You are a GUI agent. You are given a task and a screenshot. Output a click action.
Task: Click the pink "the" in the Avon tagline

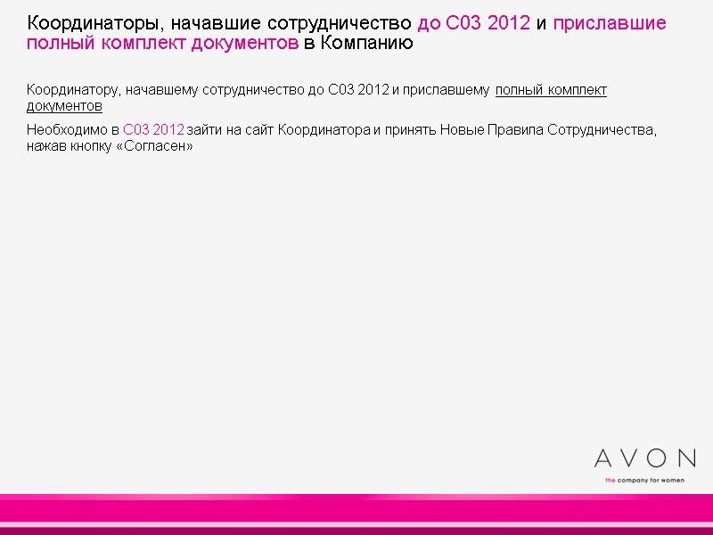(611, 480)
